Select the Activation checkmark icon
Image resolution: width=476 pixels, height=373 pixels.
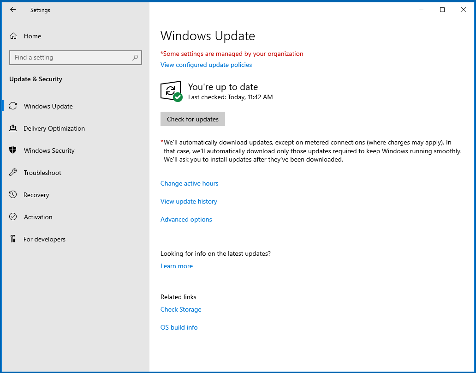[13, 217]
